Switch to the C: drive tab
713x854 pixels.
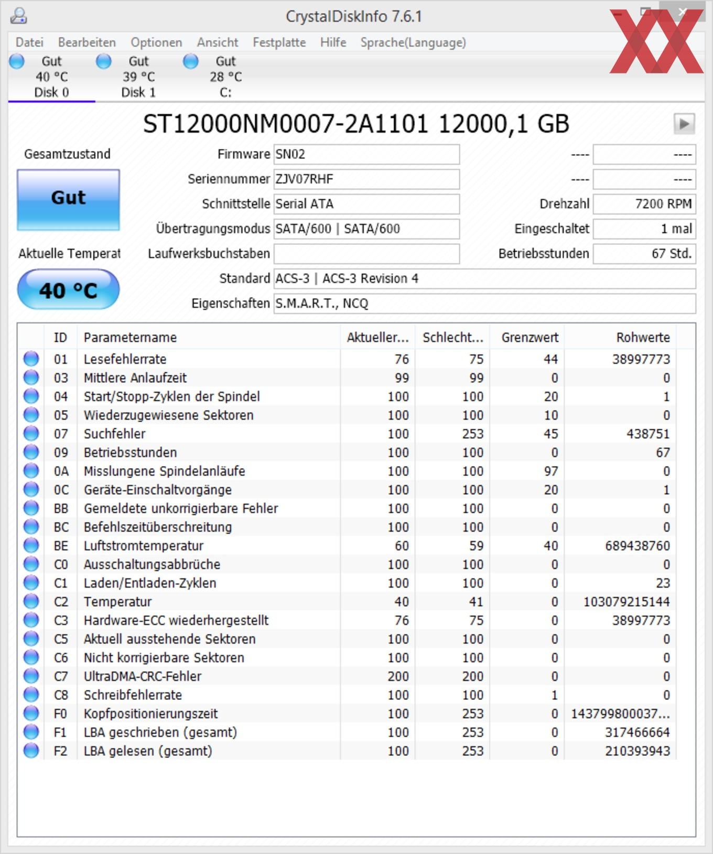click(x=225, y=77)
